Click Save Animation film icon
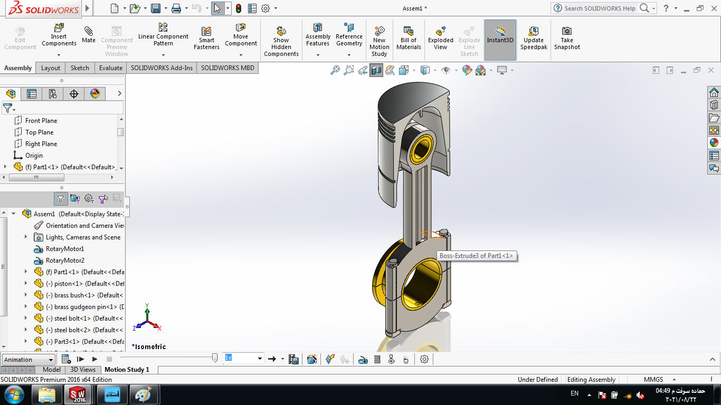Screen dimensions: 721x405 coord(294,359)
